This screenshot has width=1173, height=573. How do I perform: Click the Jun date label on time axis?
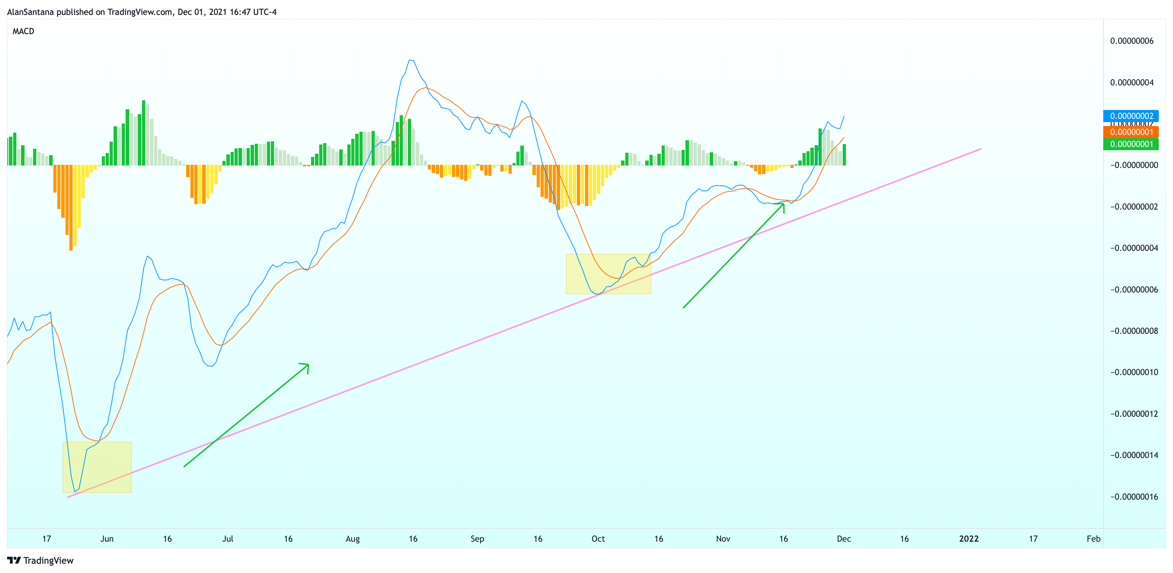coord(107,539)
